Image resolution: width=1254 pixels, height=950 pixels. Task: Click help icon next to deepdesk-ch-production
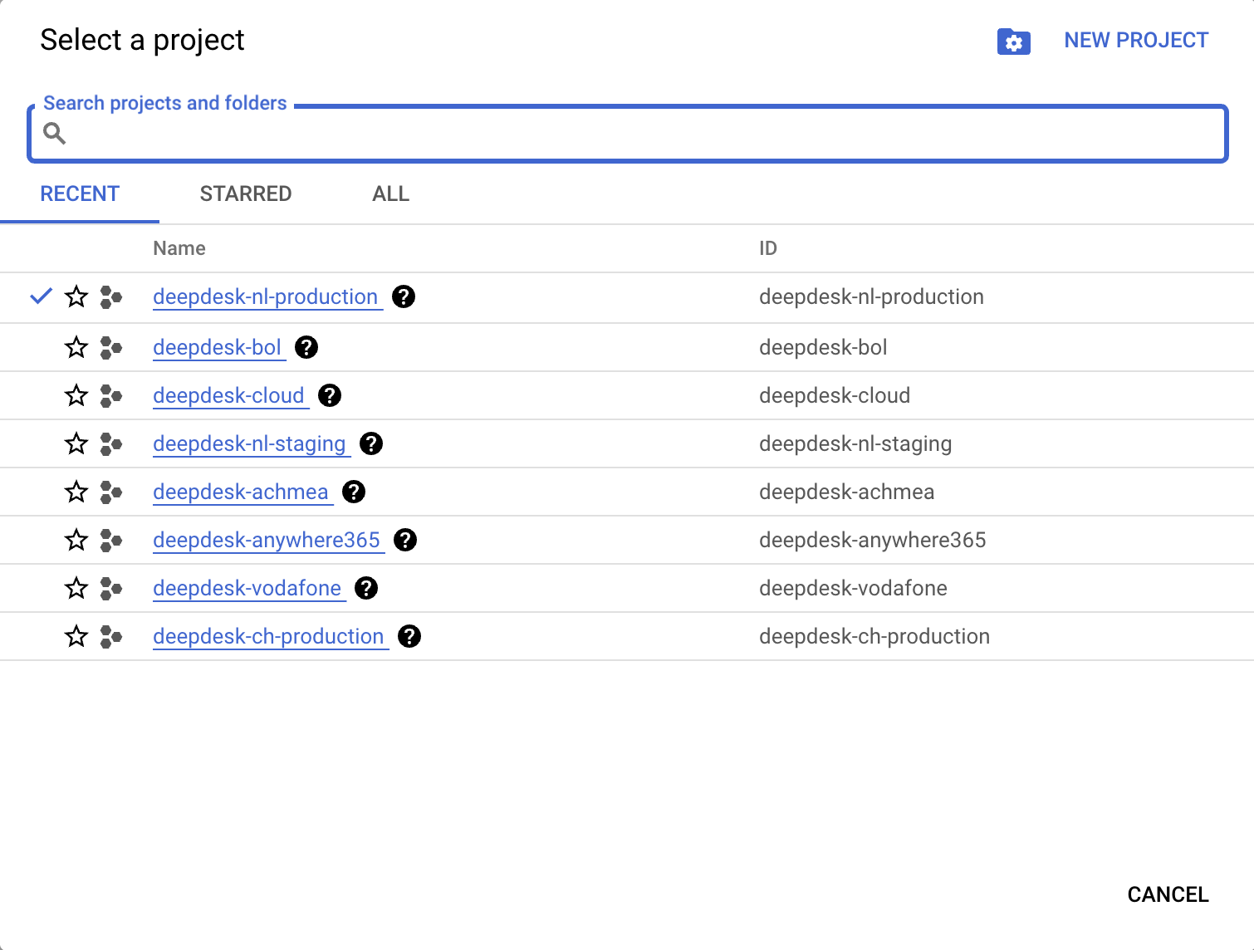[x=409, y=636]
